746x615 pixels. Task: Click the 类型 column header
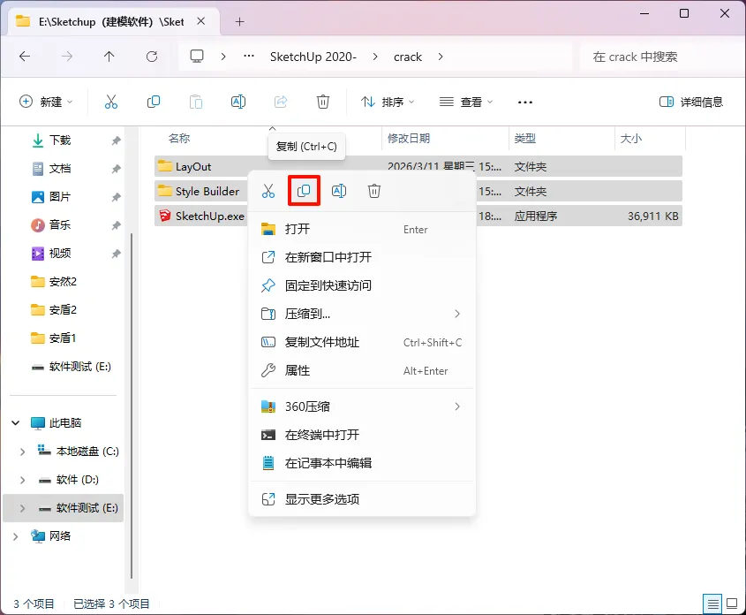coord(524,139)
